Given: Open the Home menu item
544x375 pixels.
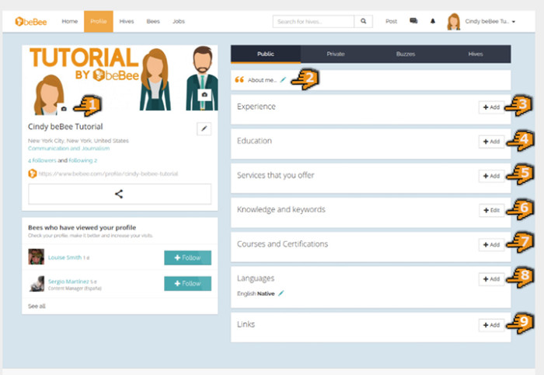Looking at the screenshot, I should (70, 22).
